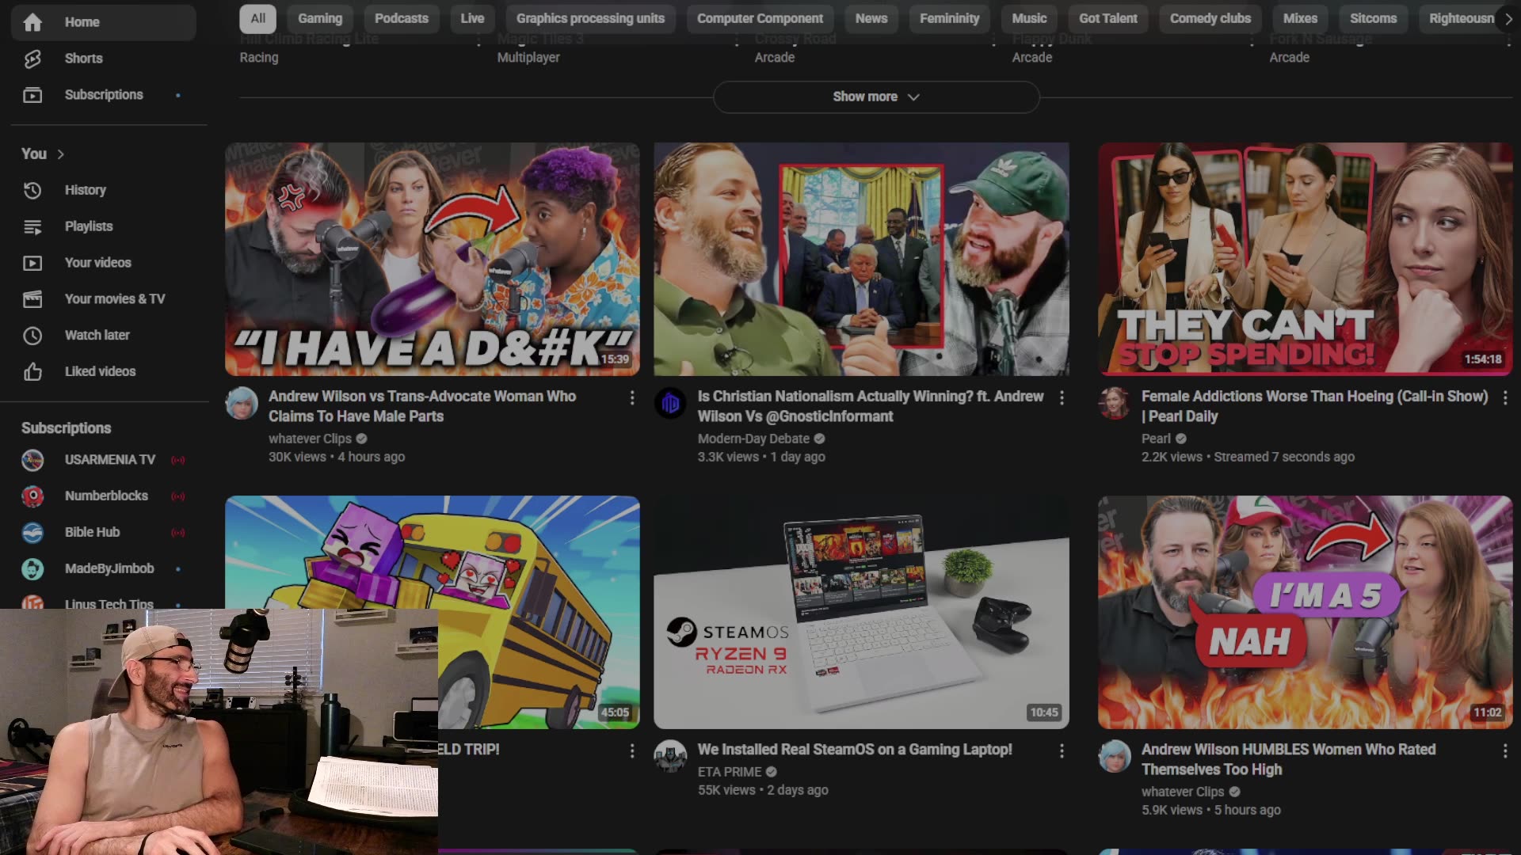Open the Watch later list
This screenshot has height=855, width=1521.
pos(97,336)
